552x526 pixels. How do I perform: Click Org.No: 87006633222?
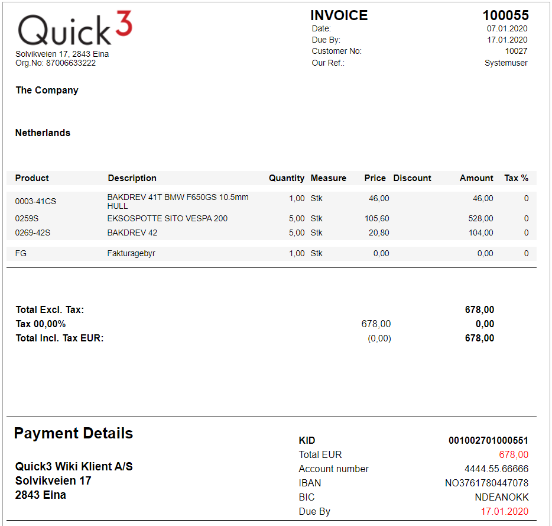click(56, 63)
